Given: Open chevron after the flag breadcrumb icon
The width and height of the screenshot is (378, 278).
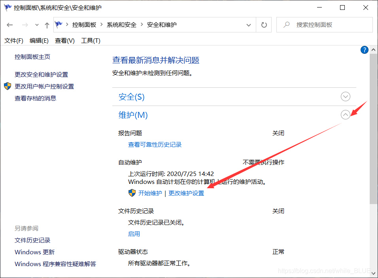Looking at the screenshot, I should (67, 25).
